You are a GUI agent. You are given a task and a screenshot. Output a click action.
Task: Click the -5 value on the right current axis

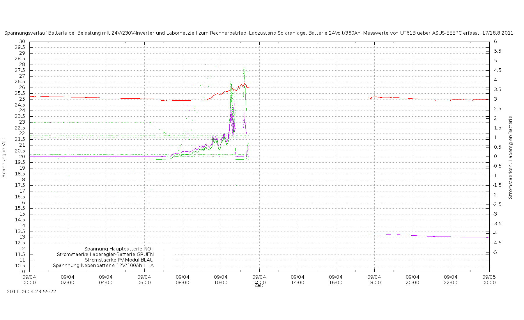click(494, 252)
